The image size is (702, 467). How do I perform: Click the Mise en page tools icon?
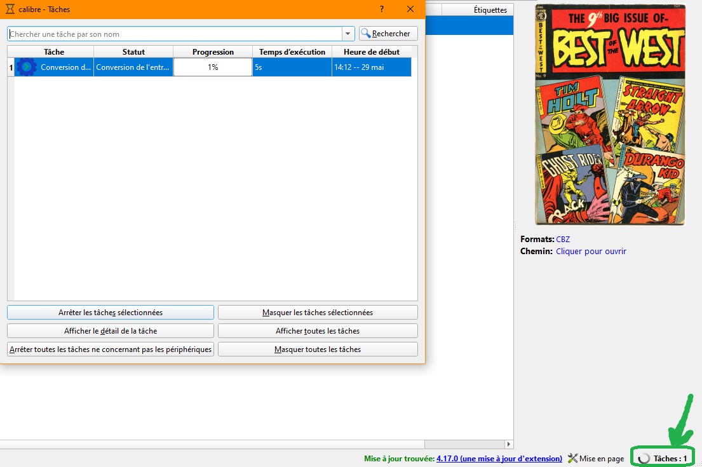tap(572, 458)
